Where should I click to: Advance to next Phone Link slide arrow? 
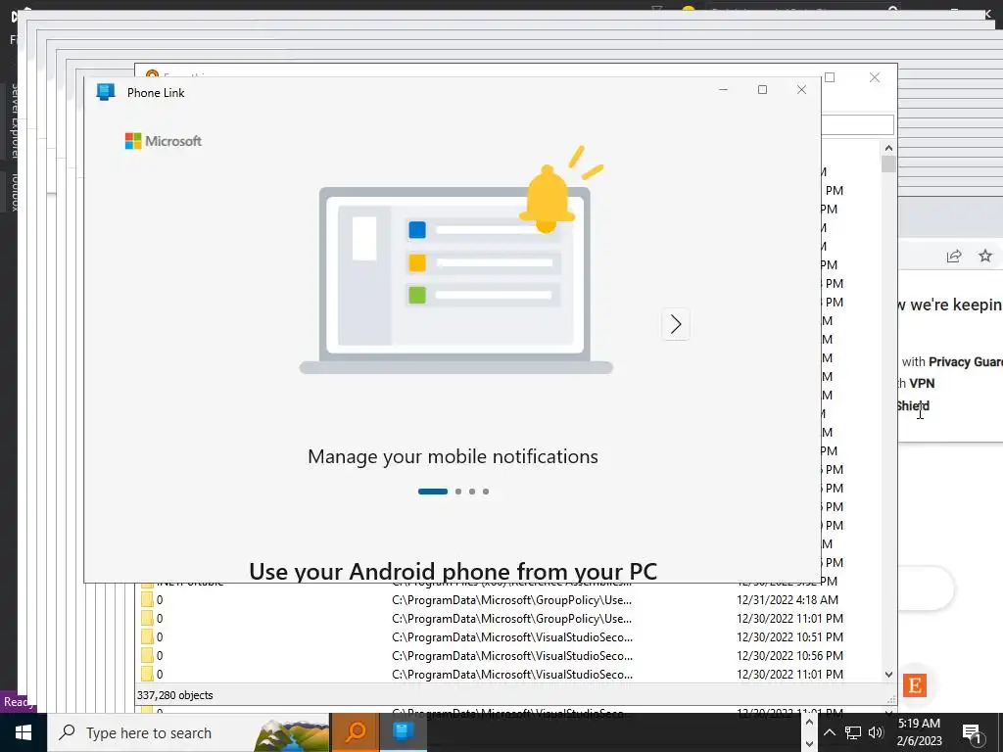(676, 324)
